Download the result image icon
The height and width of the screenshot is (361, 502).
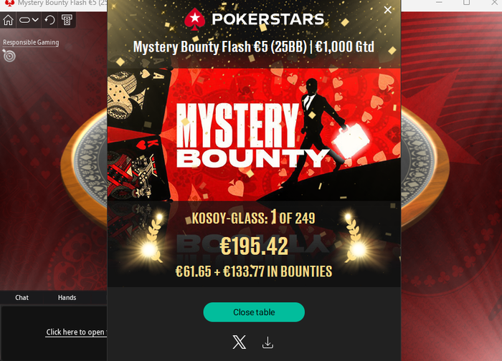click(x=267, y=342)
